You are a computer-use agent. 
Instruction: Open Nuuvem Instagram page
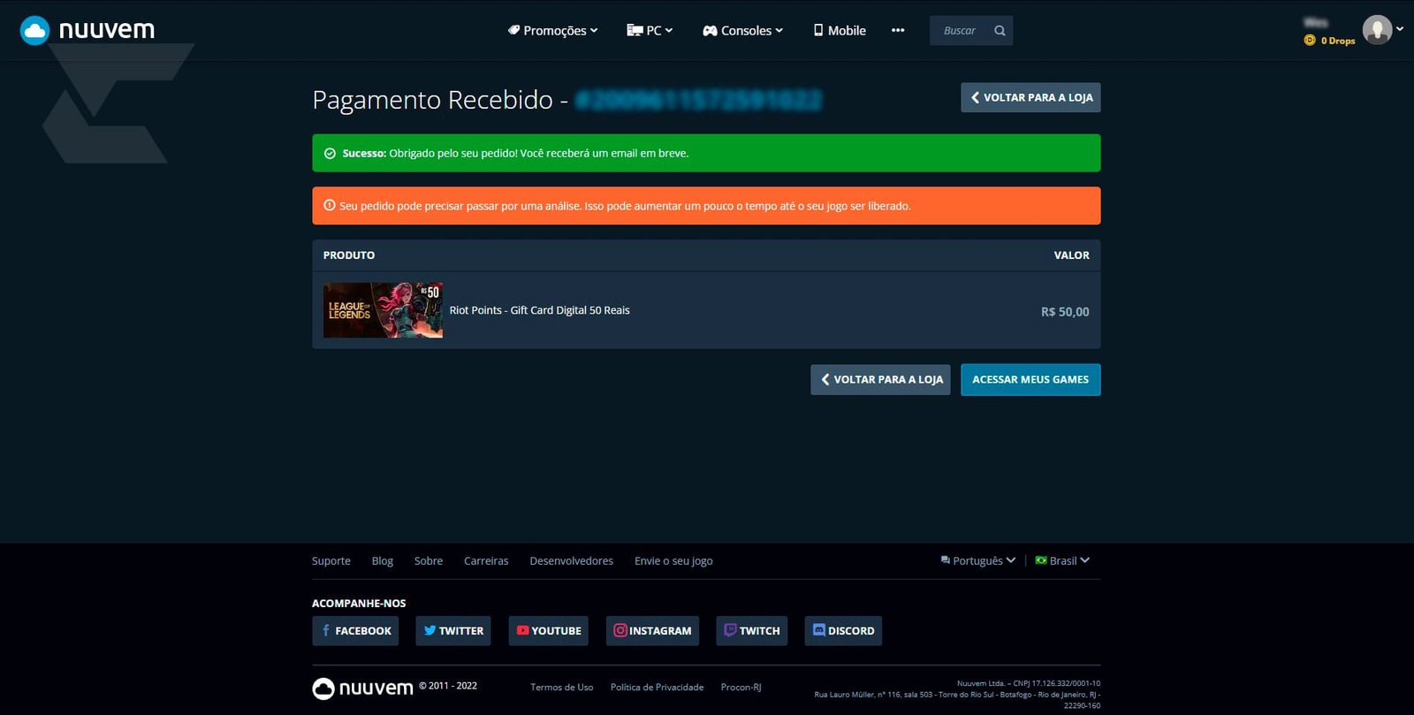652,631
